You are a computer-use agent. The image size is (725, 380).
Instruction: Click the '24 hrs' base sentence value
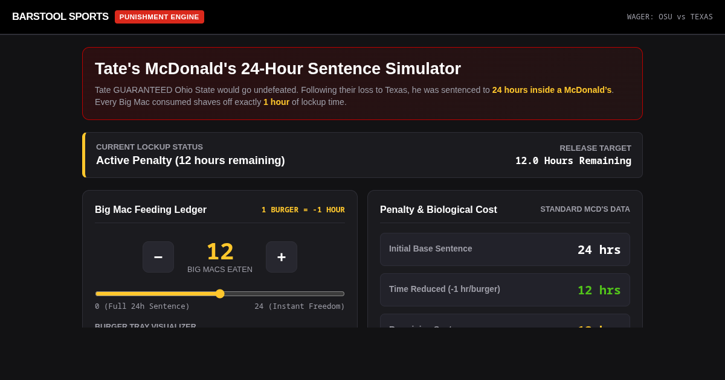point(599,250)
